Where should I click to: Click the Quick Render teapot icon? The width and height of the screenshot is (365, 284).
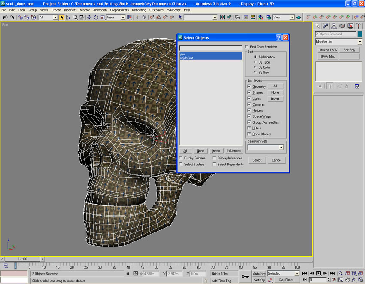[x=298, y=17]
